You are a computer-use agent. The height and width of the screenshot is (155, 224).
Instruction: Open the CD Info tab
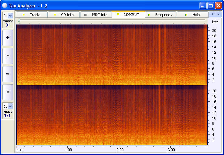(x=64, y=15)
